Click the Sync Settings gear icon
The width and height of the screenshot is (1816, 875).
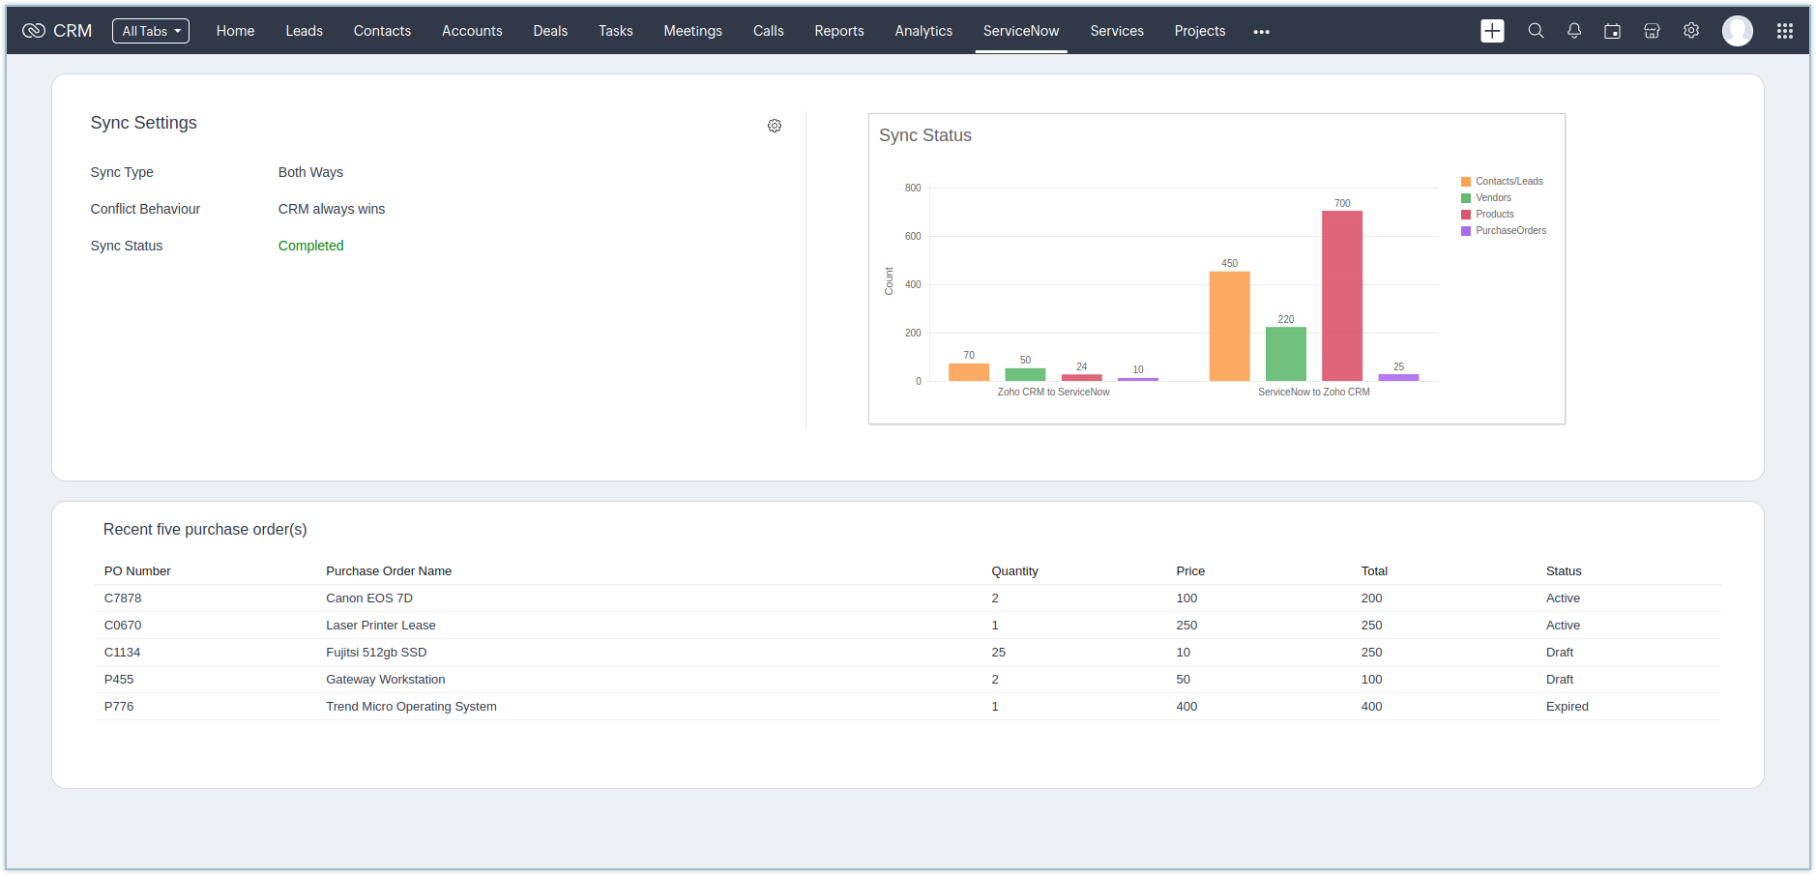[775, 126]
